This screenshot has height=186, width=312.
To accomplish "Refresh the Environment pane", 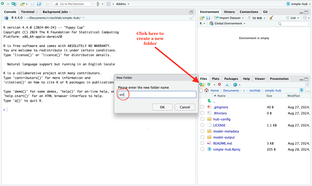I will [305, 18].
